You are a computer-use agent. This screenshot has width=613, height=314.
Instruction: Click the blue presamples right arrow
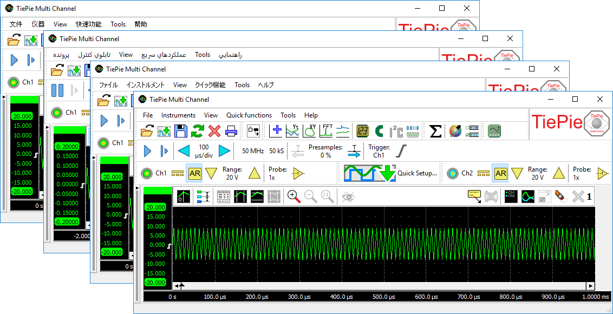(354, 151)
